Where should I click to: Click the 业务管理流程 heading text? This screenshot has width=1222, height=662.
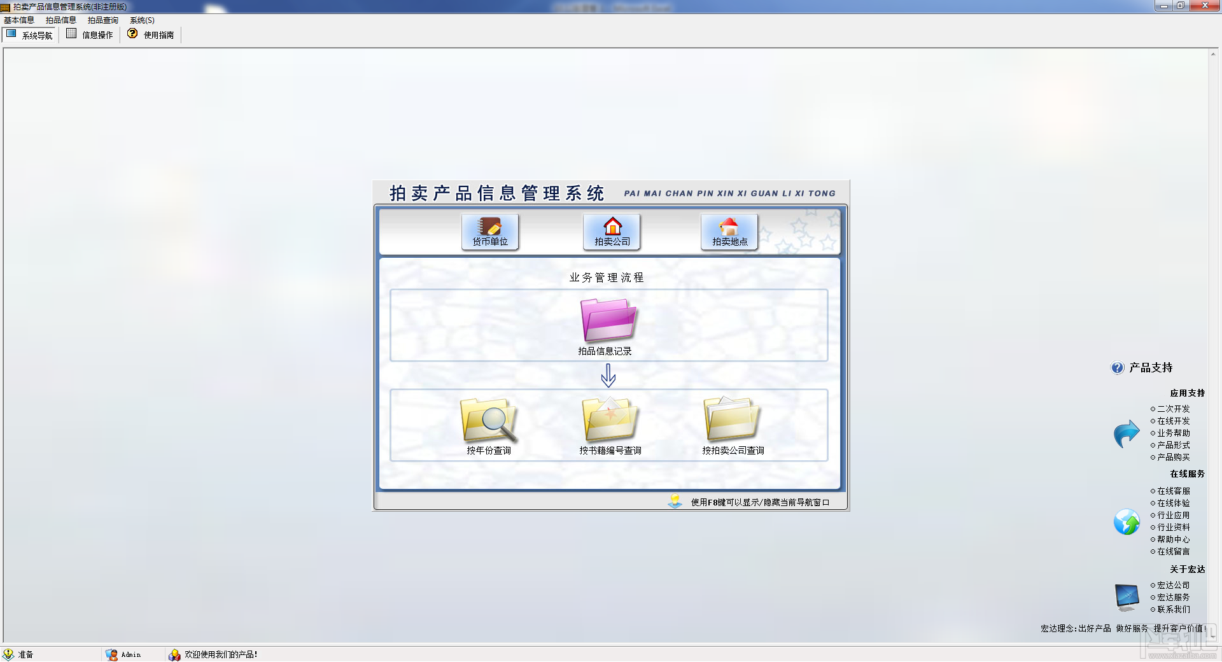[607, 278]
